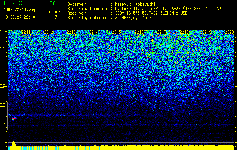This screenshot has width=237, height=150.
Task: Click the timestamp 10.03.27 22:10
Action: click(x=19, y=17)
